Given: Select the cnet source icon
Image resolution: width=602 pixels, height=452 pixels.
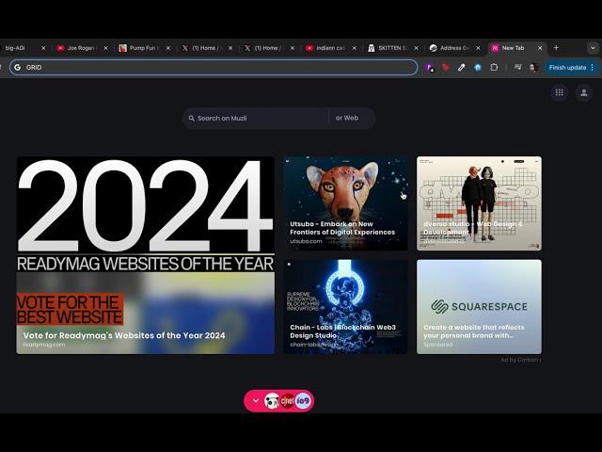Looking at the screenshot, I should click(x=287, y=401).
